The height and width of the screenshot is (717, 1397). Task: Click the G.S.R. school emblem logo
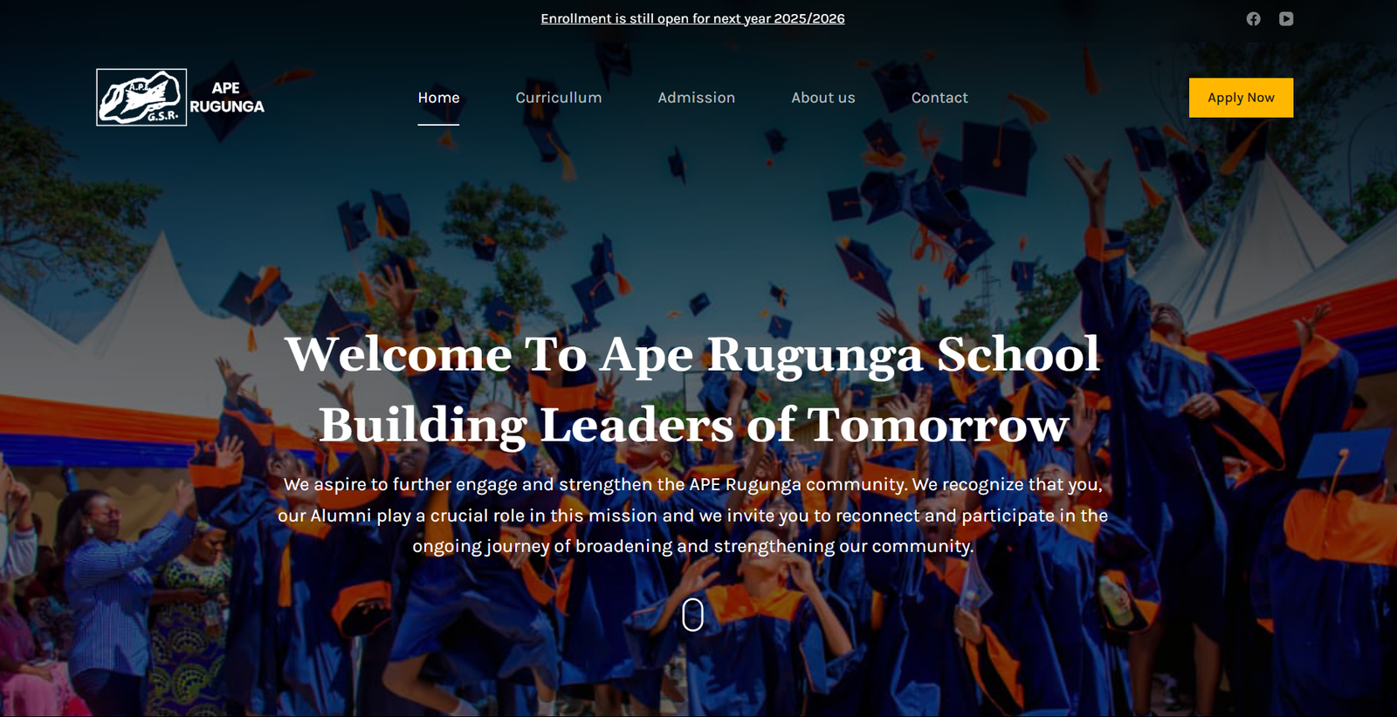point(141,98)
